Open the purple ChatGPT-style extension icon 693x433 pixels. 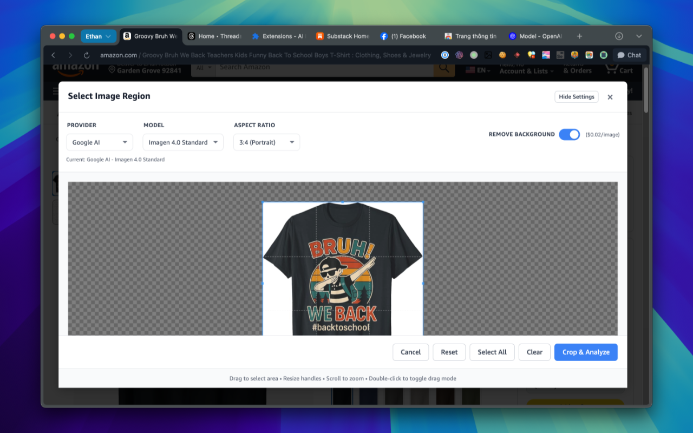[459, 55]
